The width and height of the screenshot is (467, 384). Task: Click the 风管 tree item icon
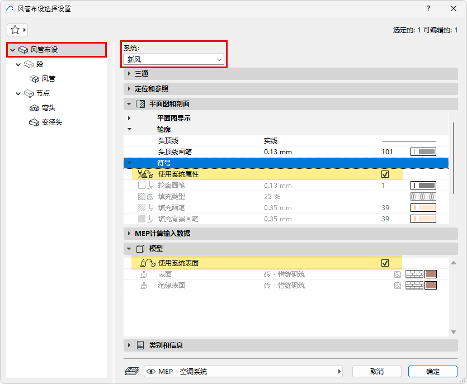34,79
